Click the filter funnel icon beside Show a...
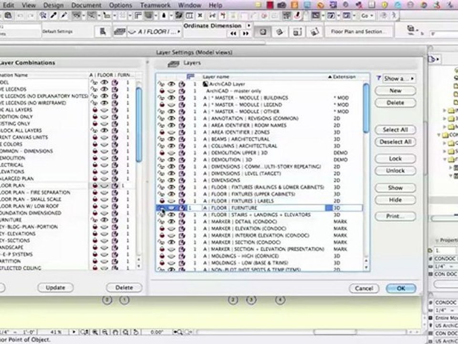This screenshot has height=344, width=458. click(378, 78)
